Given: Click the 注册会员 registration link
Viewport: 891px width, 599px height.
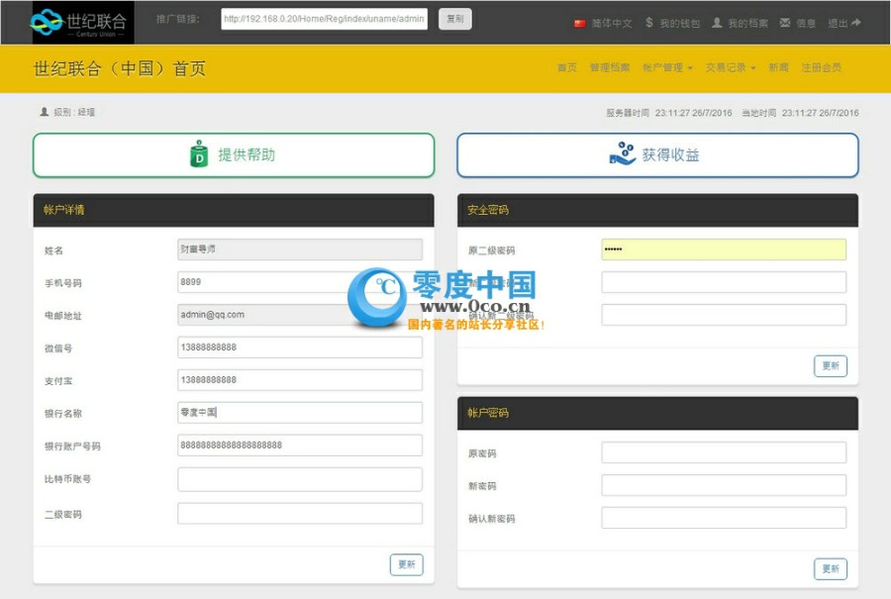Looking at the screenshot, I should [821, 67].
